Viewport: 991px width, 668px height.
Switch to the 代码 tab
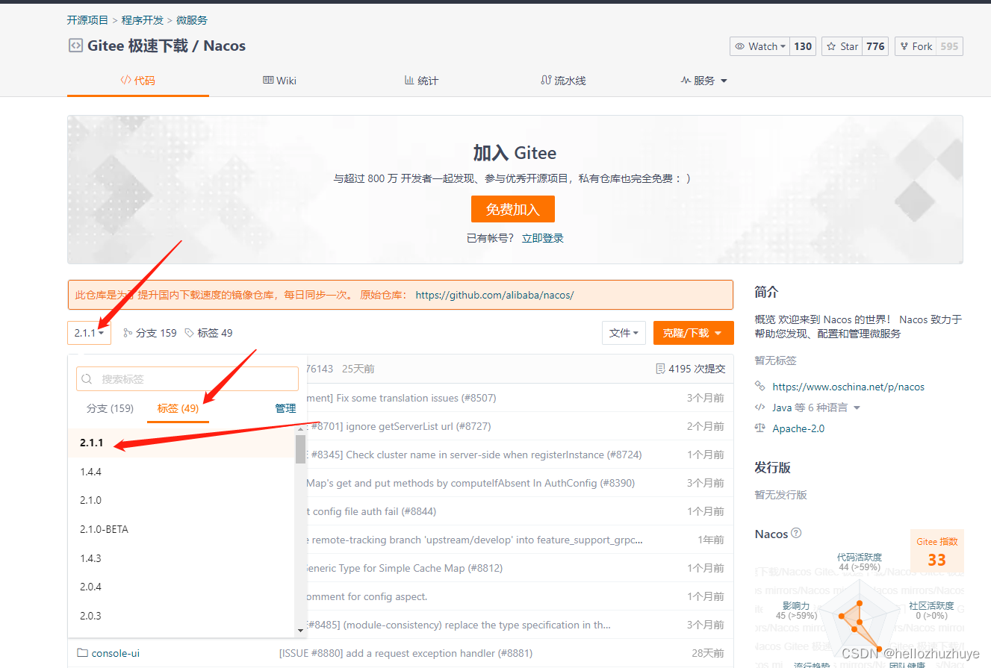(138, 80)
